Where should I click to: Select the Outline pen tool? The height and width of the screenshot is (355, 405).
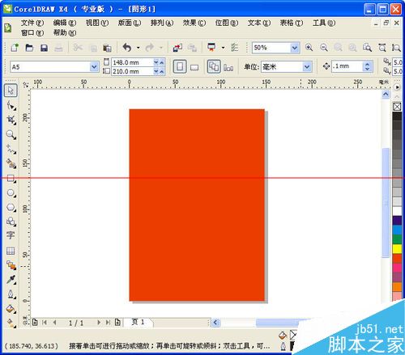[x=11, y=294]
